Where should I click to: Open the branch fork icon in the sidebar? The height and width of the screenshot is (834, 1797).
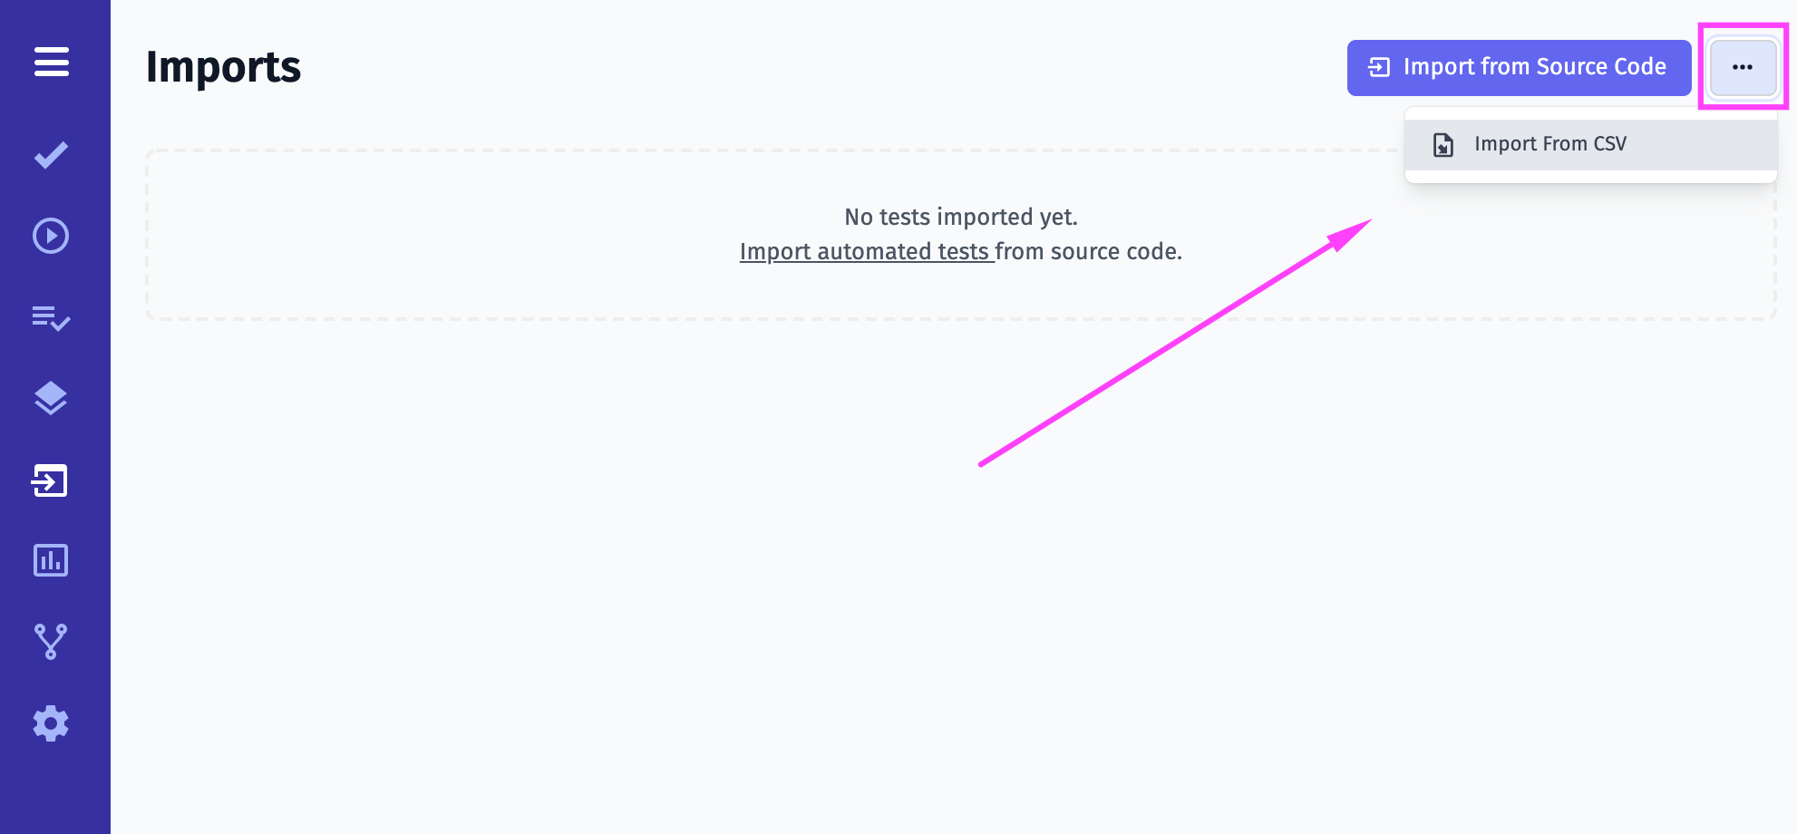(51, 641)
